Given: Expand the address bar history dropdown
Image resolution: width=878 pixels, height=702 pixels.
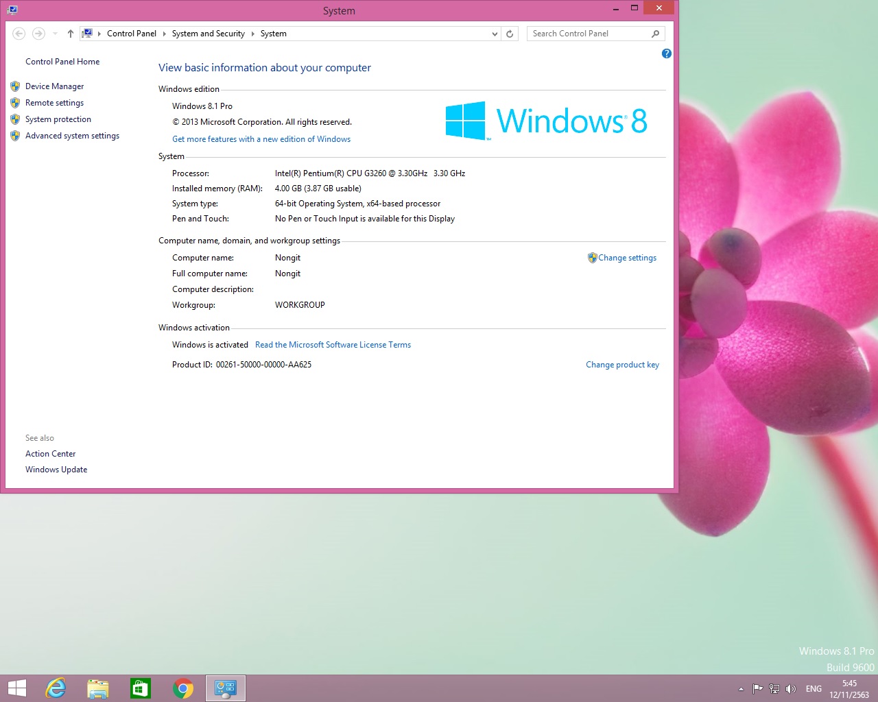Looking at the screenshot, I should pyautogui.click(x=495, y=34).
